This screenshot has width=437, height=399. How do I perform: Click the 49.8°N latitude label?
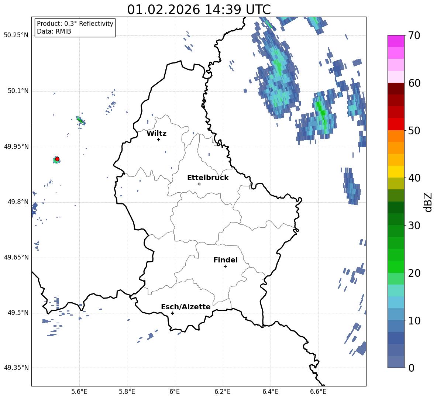pos(18,202)
